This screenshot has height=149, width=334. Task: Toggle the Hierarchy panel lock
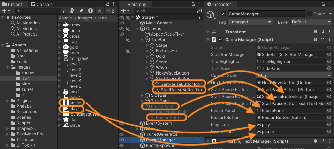tap(193, 4)
